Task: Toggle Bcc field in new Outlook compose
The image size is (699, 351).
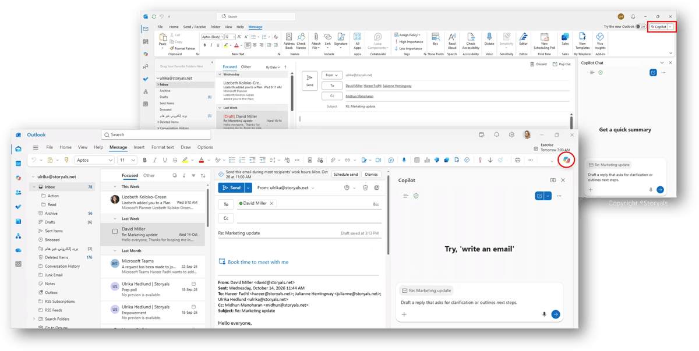Action: click(x=376, y=204)
